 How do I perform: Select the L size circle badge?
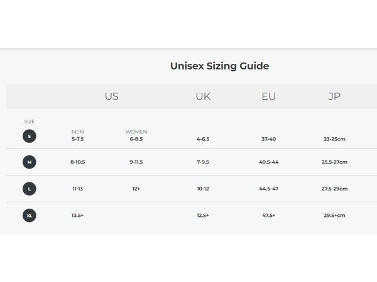coord(30,189)
